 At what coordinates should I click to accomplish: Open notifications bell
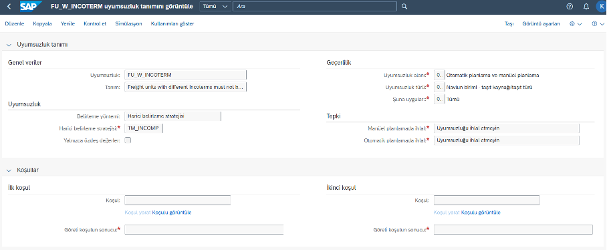point(586,7)
